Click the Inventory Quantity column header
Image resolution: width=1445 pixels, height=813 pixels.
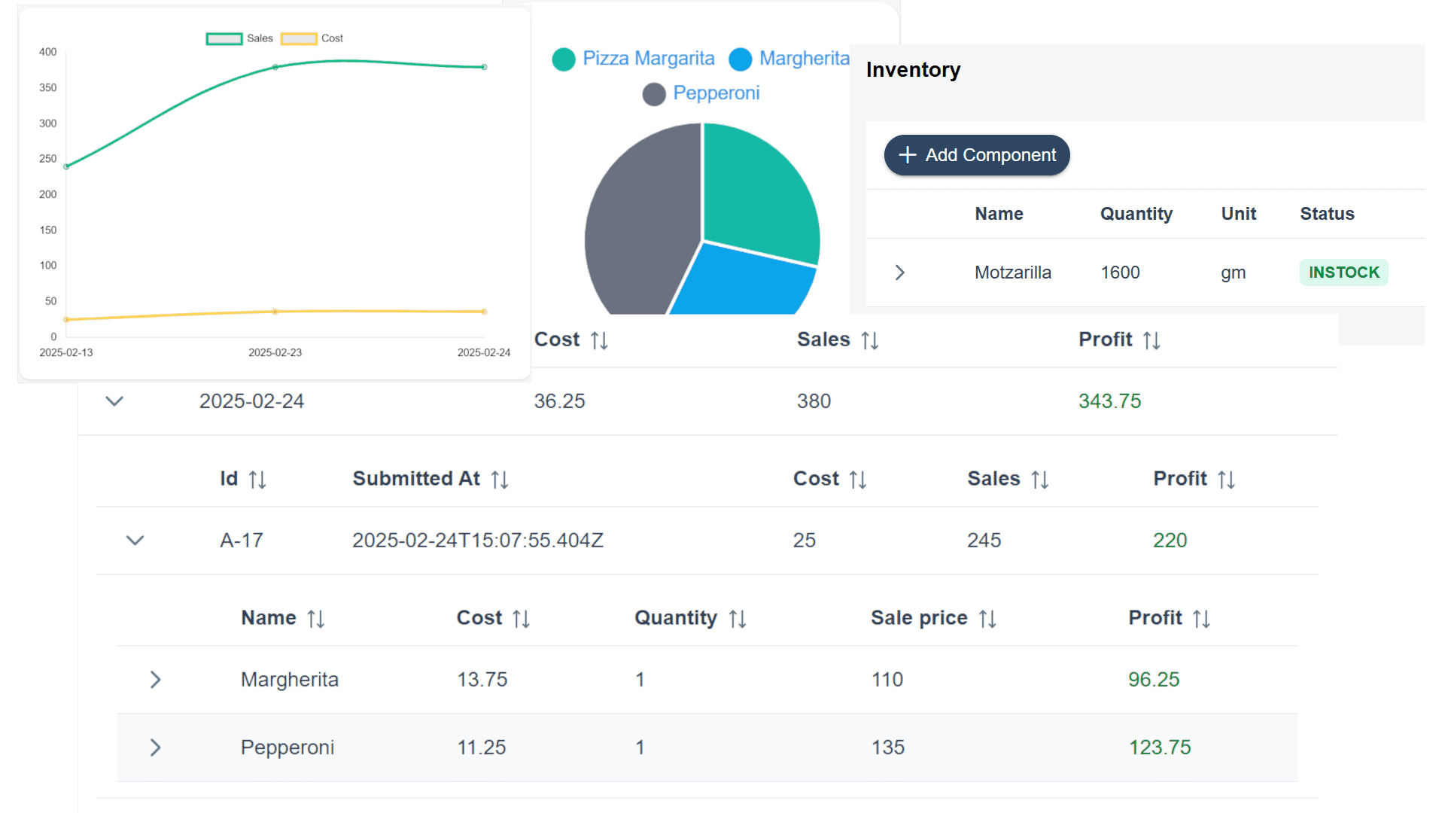[x=1136, y=214]
